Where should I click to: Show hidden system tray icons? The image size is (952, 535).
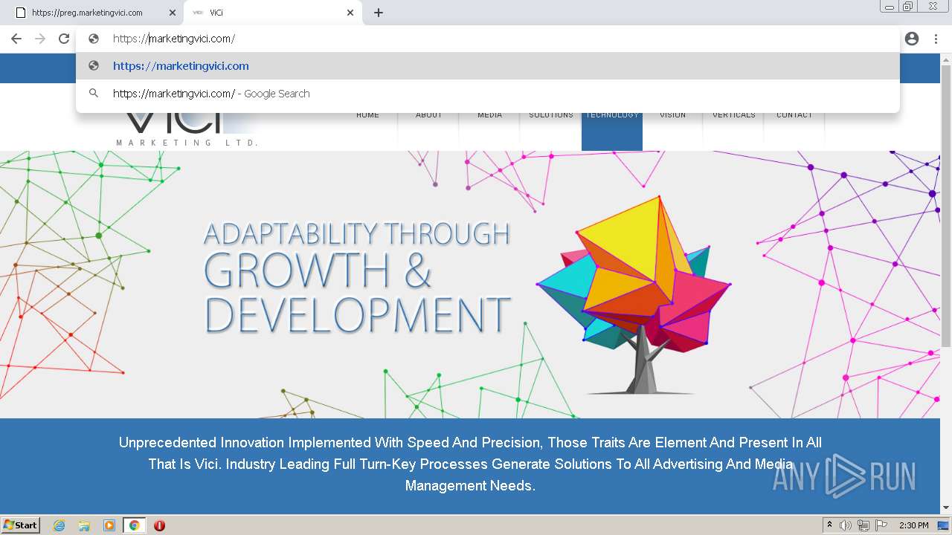pyautogui.click(x=829, y=525)
